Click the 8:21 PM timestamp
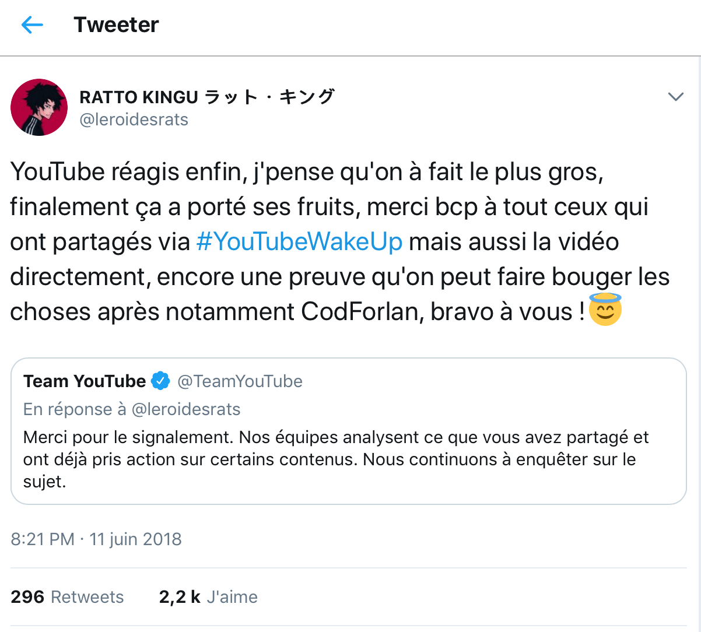701x632 pixels. (43, 539)
